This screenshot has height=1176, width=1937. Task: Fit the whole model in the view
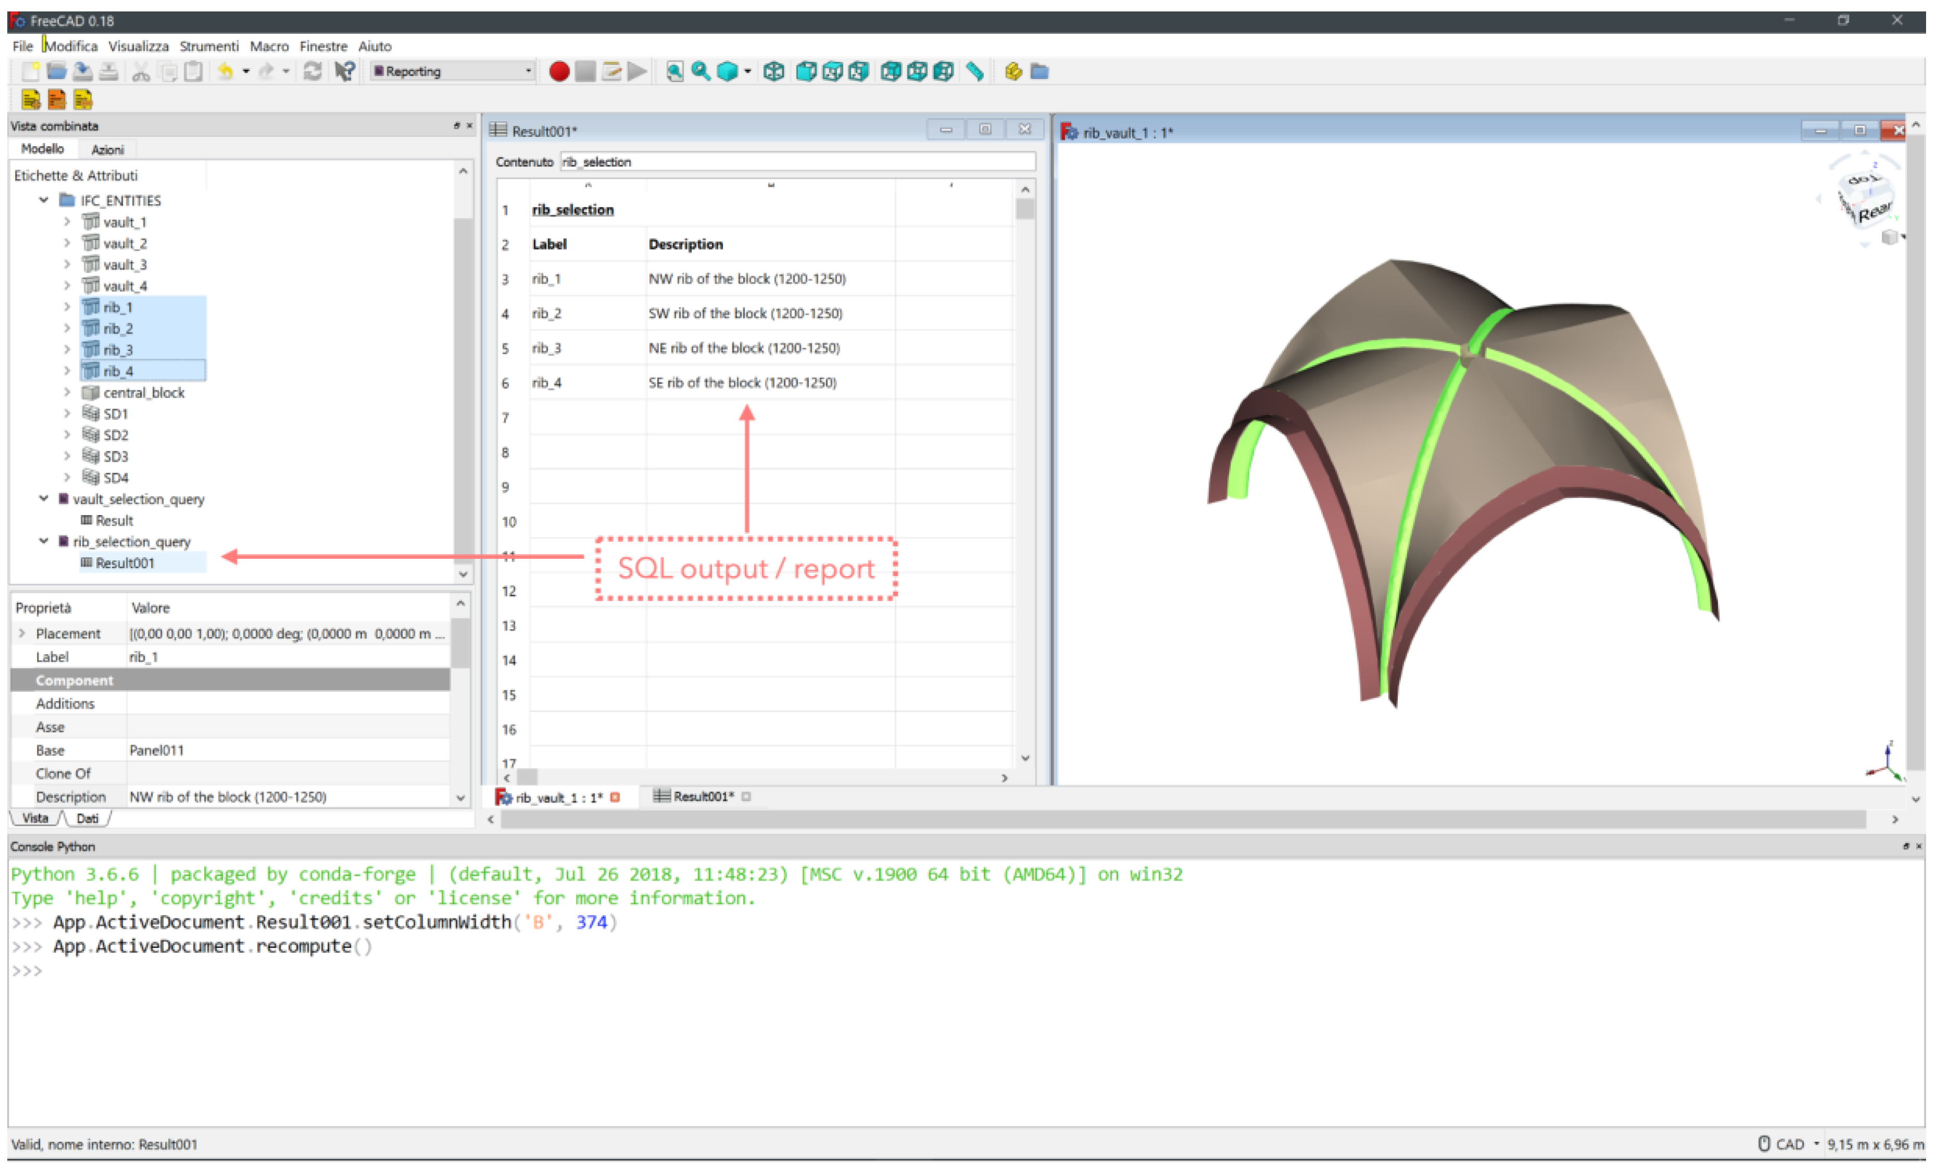coord(675,71)
